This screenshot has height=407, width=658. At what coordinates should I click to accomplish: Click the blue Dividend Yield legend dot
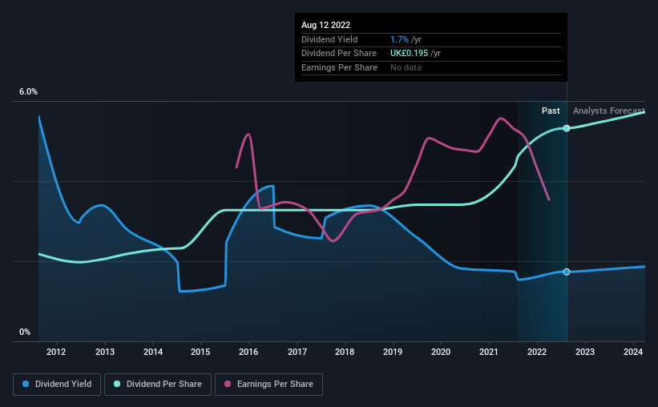point(26,384)
